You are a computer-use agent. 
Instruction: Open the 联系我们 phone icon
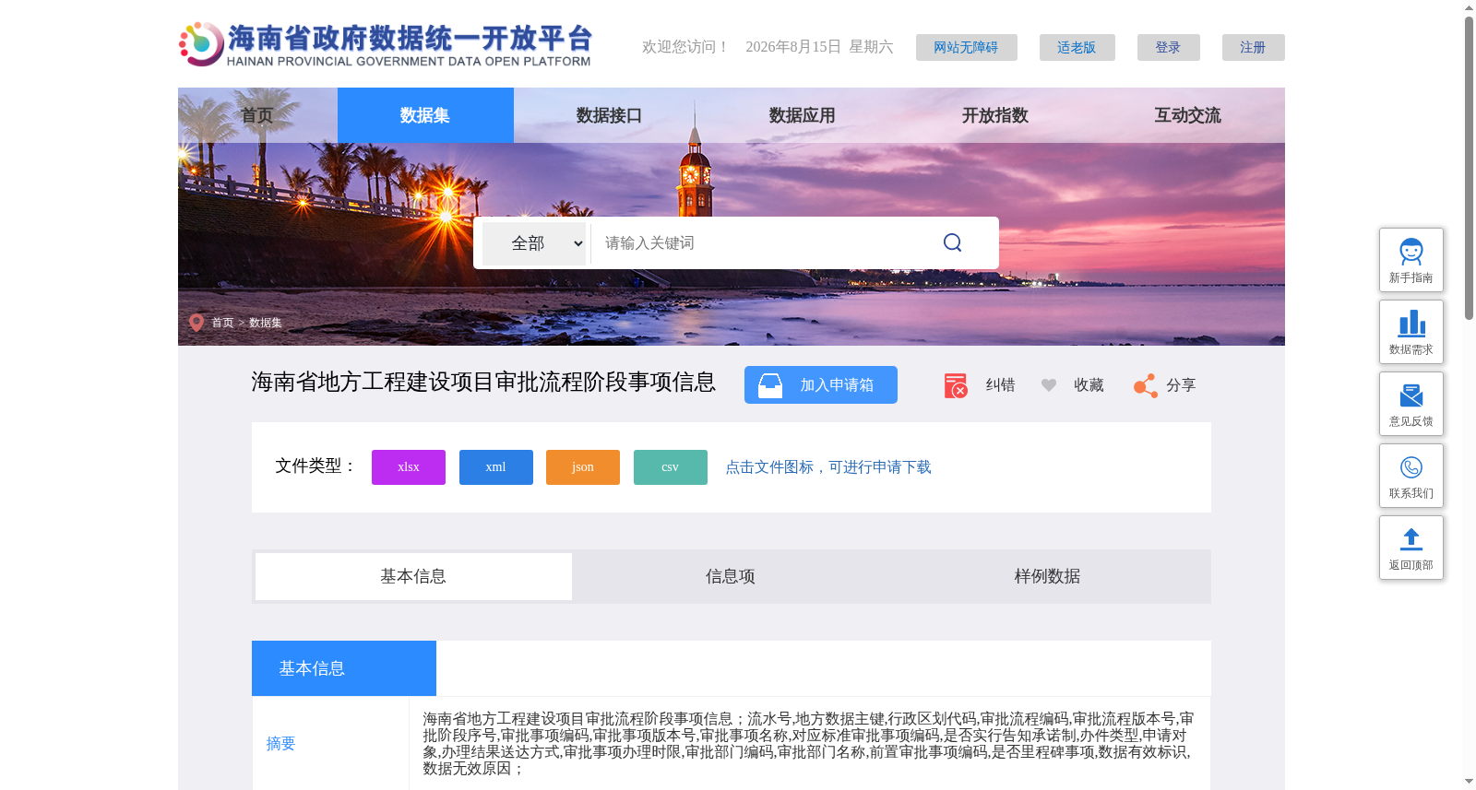pos(1411,467)
